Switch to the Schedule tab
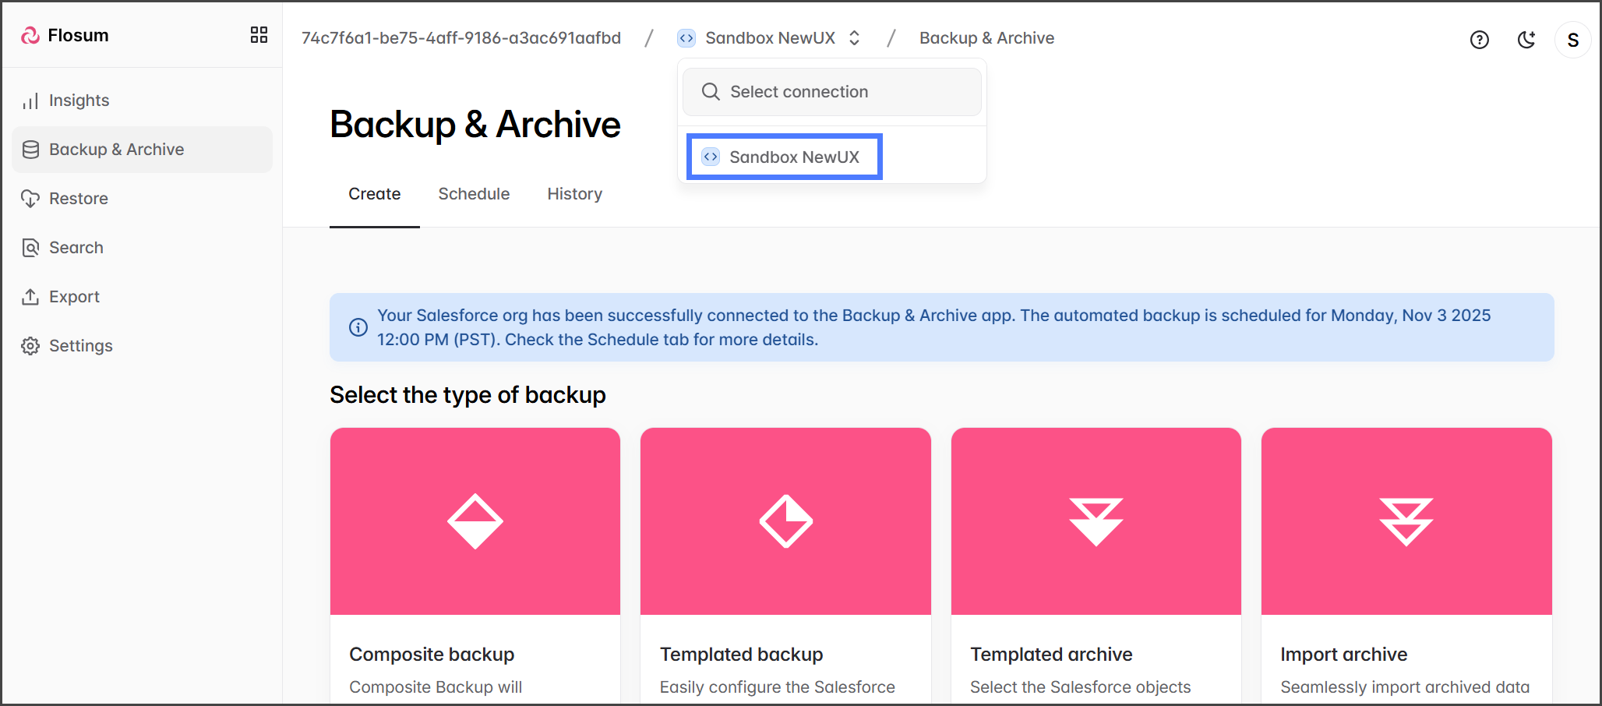Viewport: 1602px width, 706px height. (474, 194)
